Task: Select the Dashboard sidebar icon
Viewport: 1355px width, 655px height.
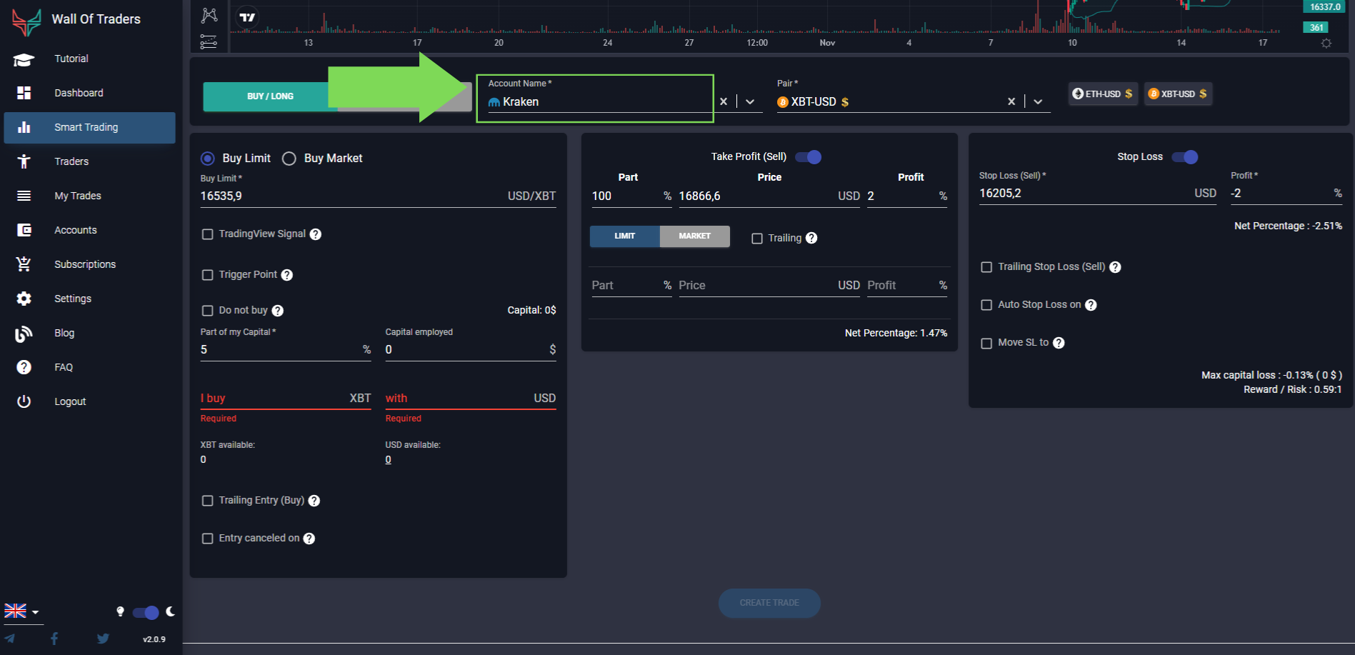Action: point(24,93)
